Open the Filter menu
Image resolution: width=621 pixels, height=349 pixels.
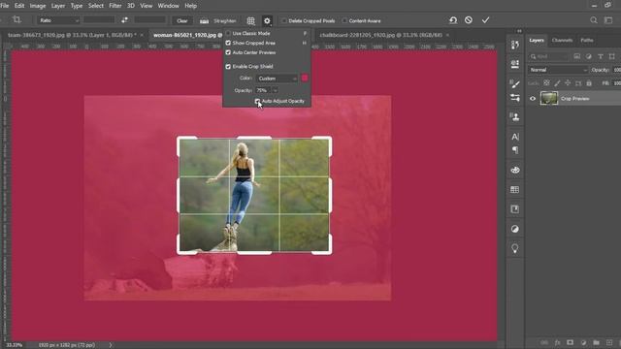(115, 6)
